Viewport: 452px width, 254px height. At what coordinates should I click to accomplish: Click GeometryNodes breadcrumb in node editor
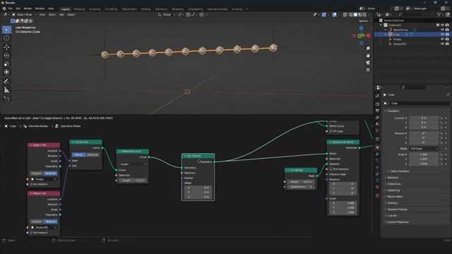tap(38, 126)
